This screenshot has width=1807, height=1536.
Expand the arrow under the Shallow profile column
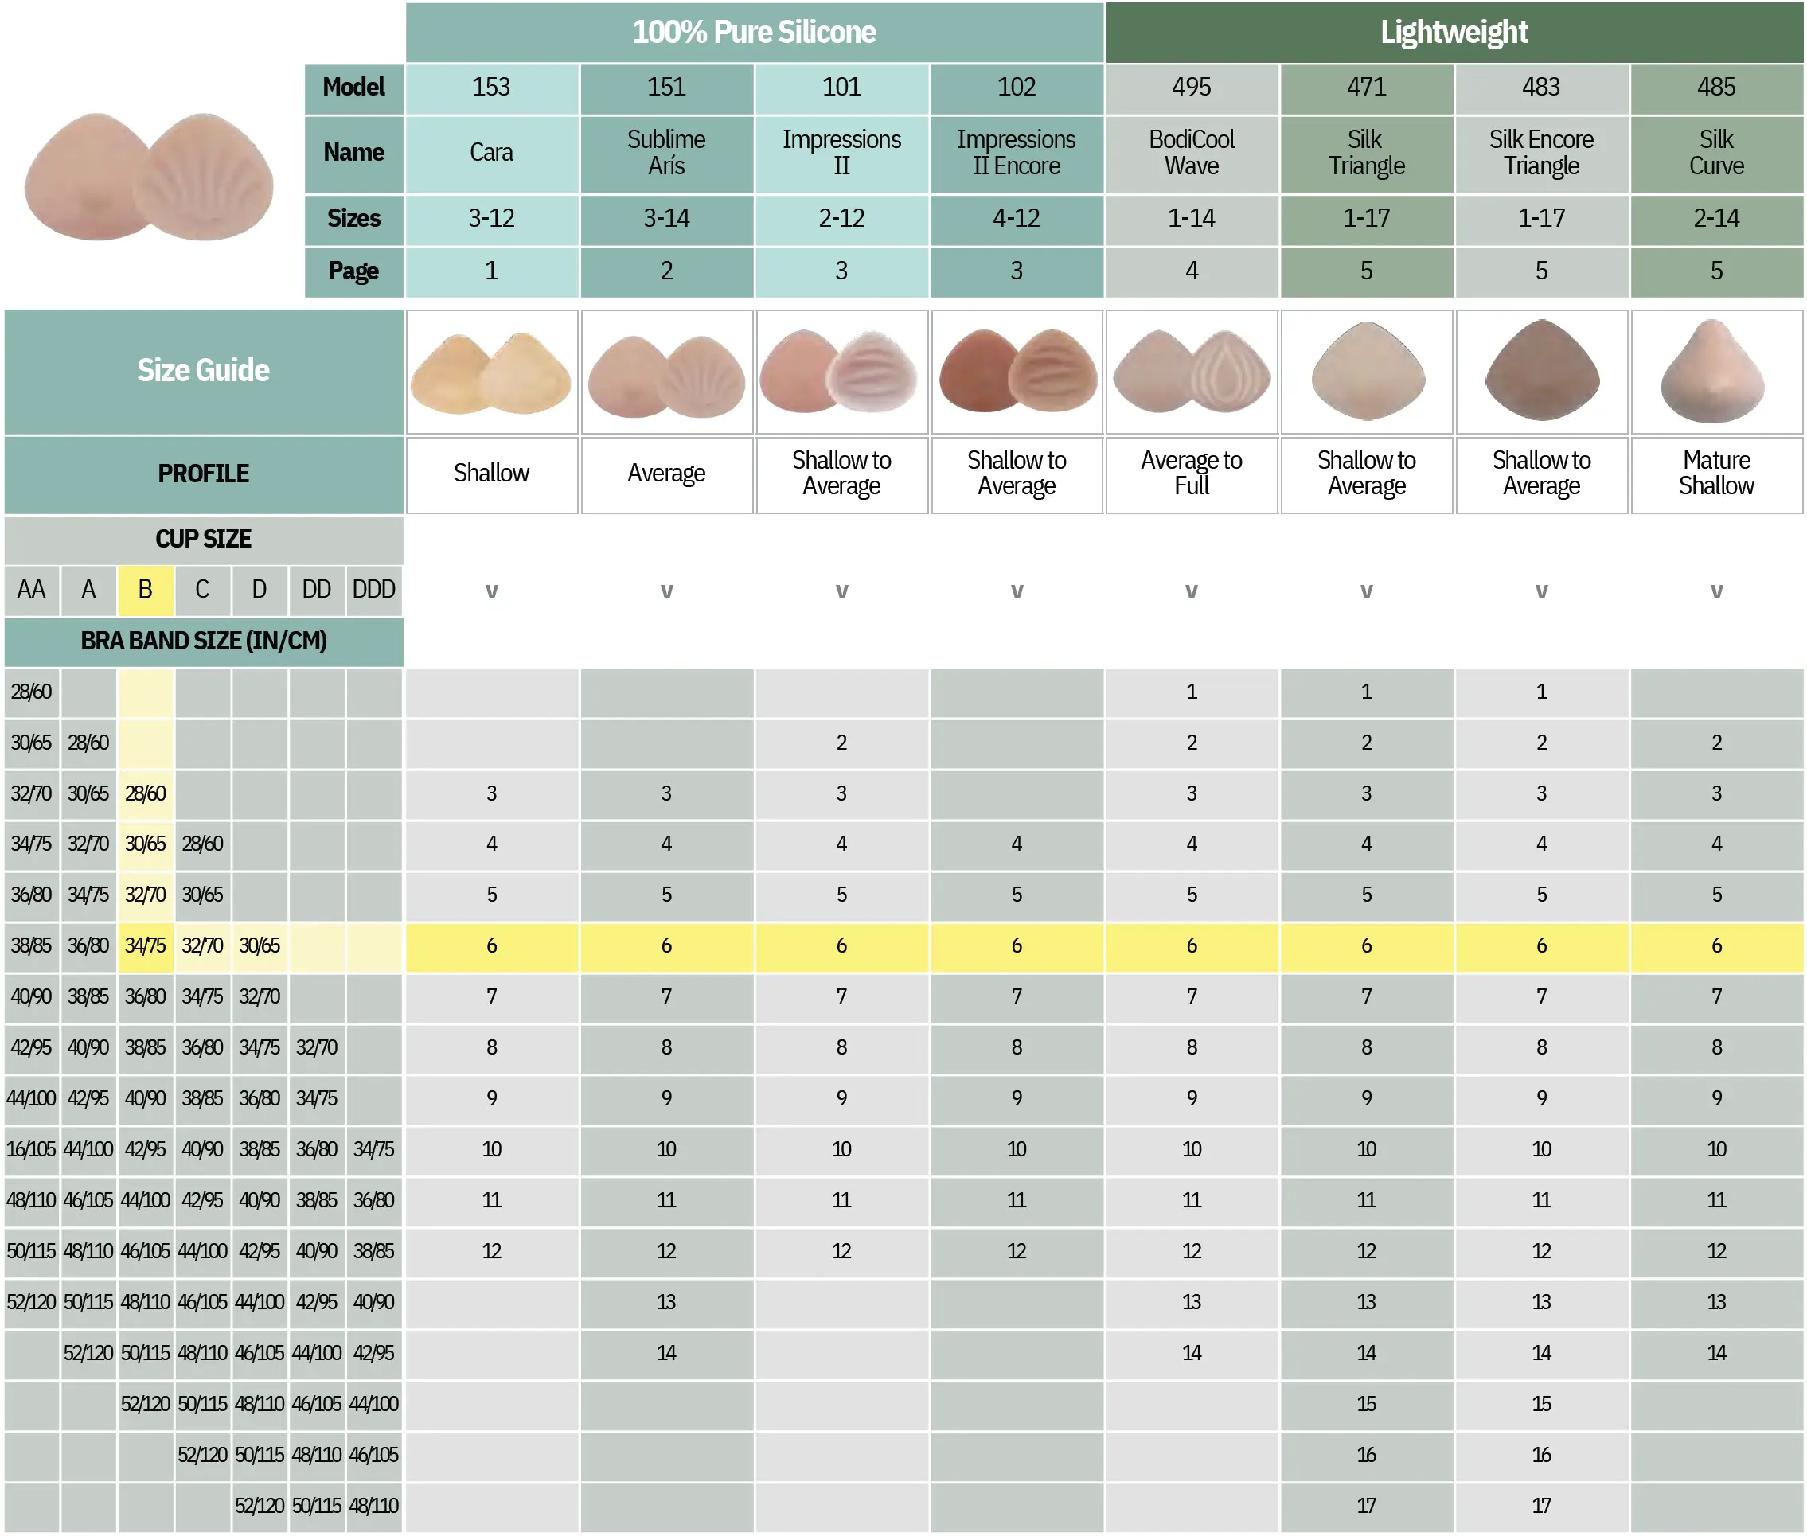click(492, 592)
